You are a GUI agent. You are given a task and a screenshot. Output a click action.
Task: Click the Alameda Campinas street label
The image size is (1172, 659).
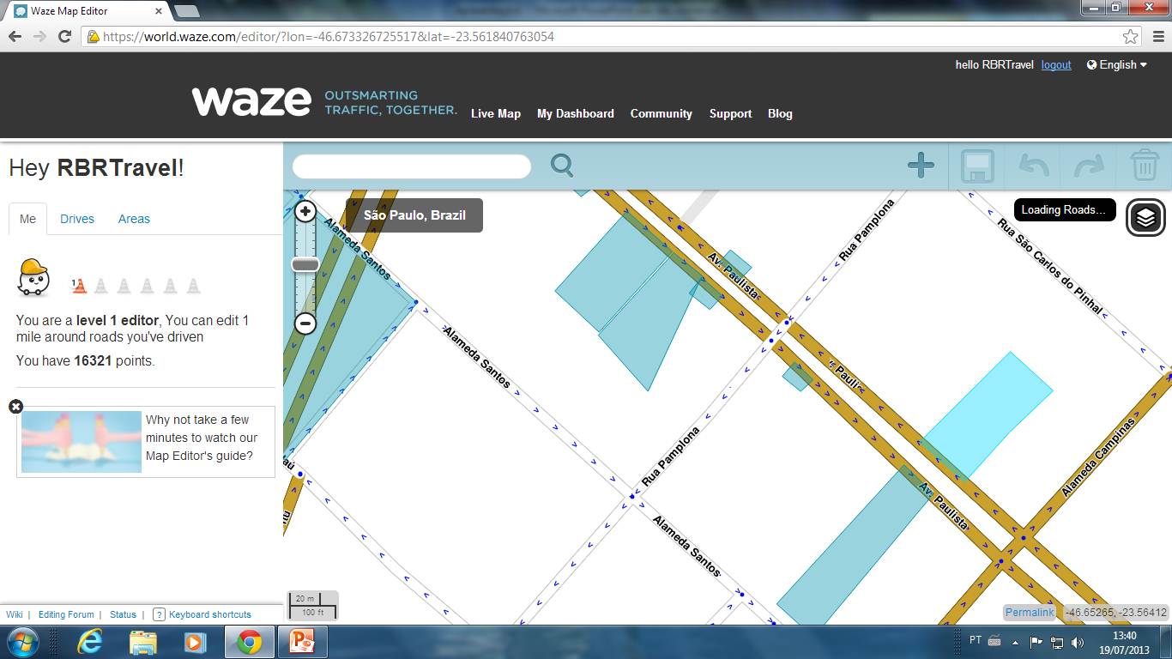click(1098, 457)
